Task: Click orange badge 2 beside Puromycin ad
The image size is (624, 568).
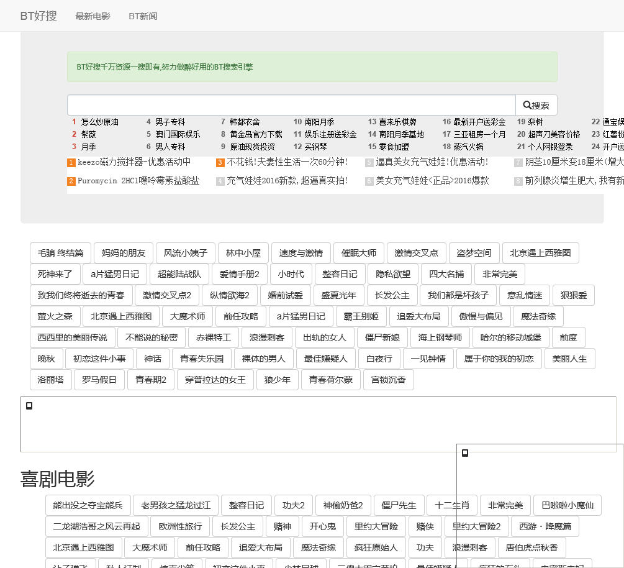Action: pos(71,181)
